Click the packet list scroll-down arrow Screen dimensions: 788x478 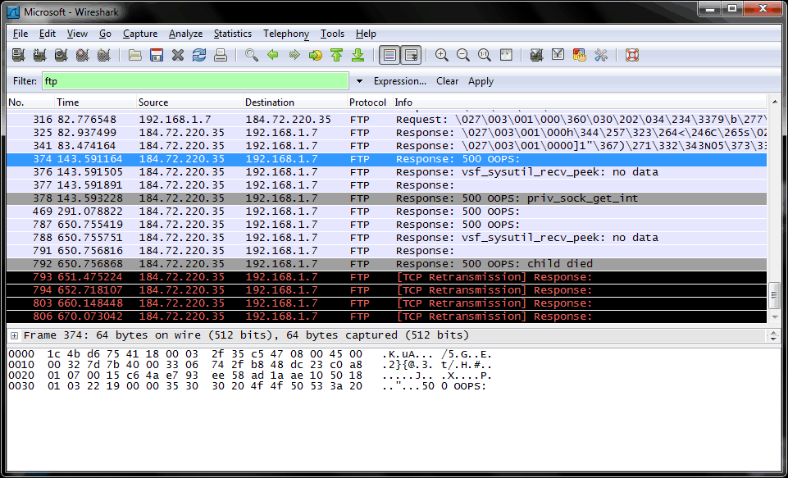(x=774, y=317)
